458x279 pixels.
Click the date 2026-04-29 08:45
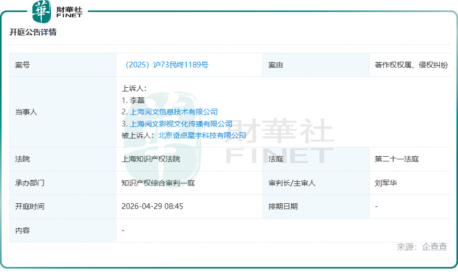pyautogui.click(x=152, y=206)
